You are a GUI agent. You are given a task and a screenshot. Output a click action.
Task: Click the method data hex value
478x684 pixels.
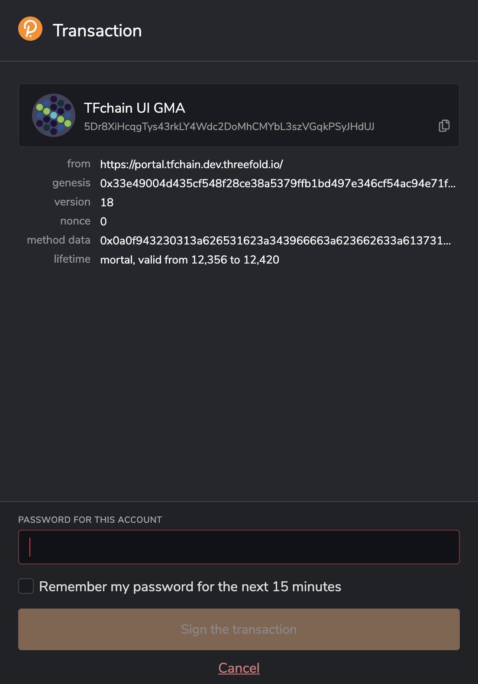pos(275,241)
